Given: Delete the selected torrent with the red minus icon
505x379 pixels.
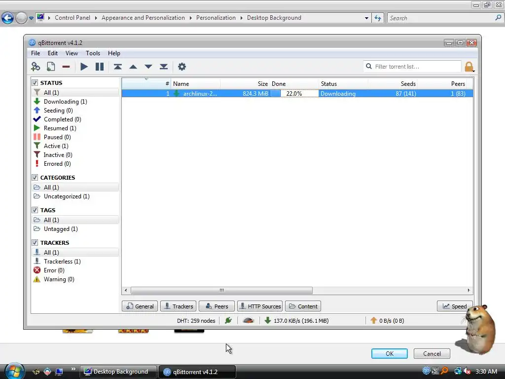Looking at the screenshot, I should click(66, 67).
